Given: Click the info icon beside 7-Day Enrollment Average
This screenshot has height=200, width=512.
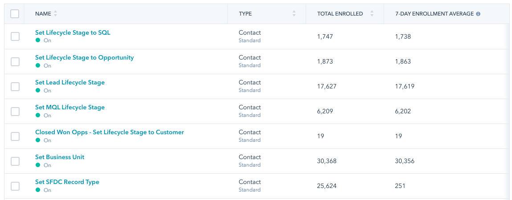Looking at the screenshot, I should click(478, 14).
